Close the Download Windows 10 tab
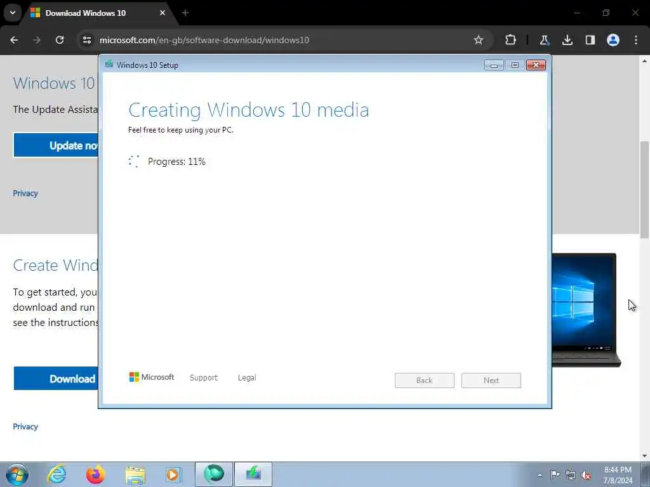The image size is (650, 487). (162, 13)
